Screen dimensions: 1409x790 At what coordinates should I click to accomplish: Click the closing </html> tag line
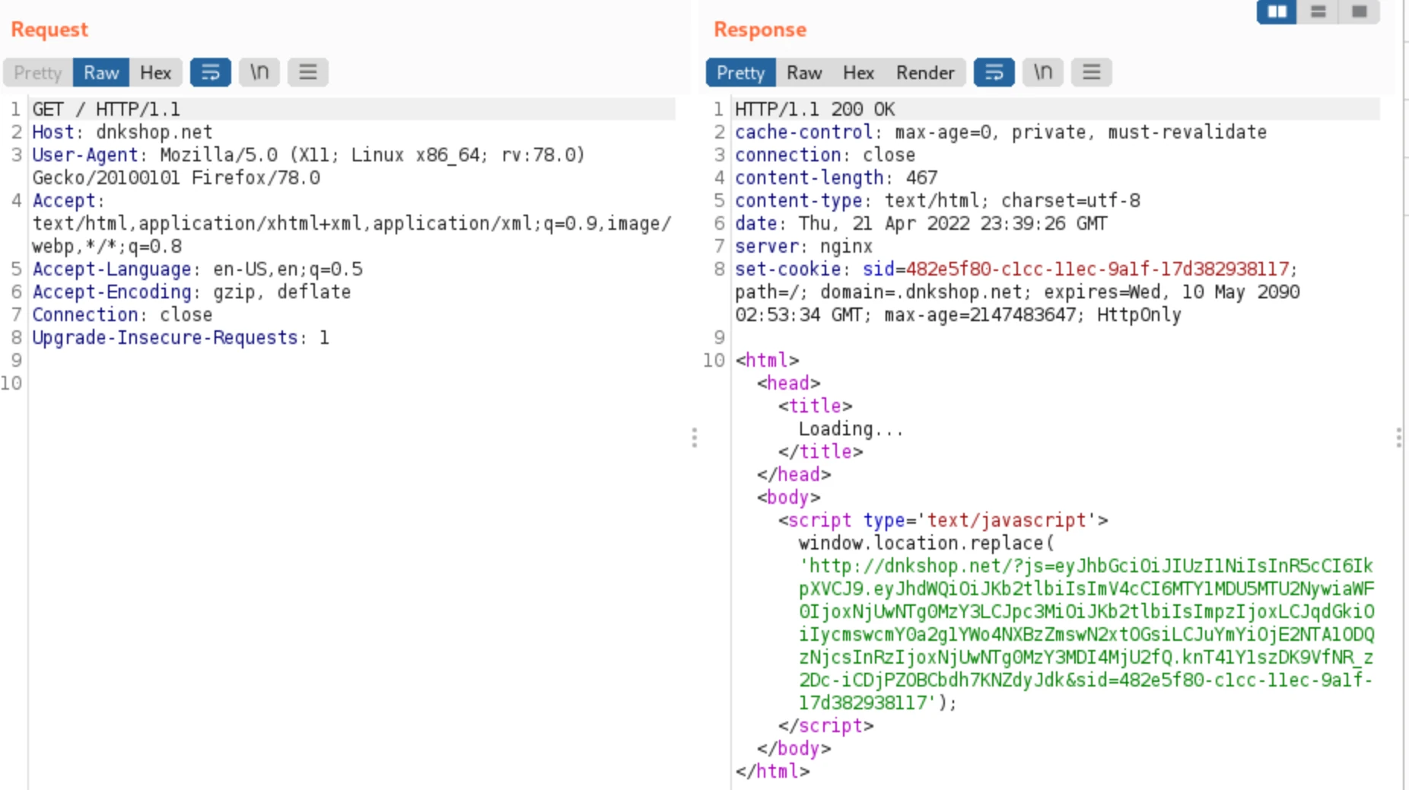point(772,772)
